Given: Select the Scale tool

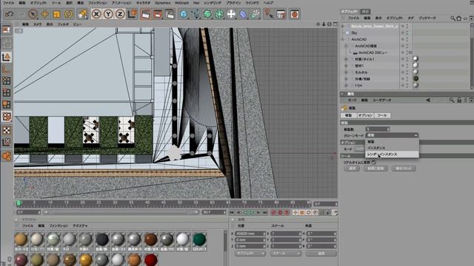Looking at the screenshot, I should pyautogui.click(x=56, y=14).
